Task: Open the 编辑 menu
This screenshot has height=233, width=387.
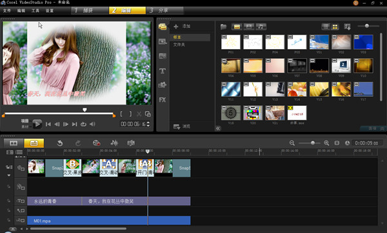Action: coord(21,10)
